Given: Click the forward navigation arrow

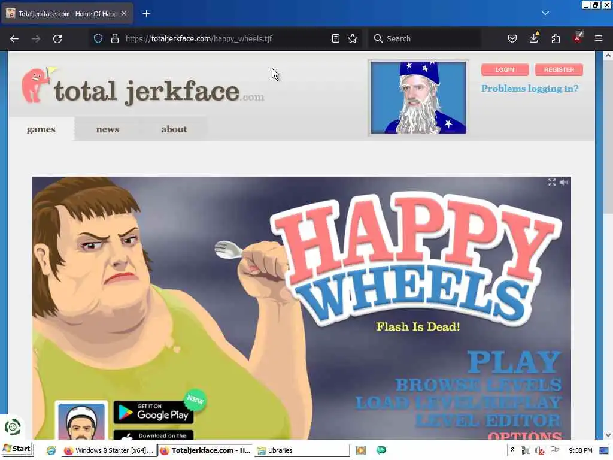Looking at the screenshot, I should 35,39.
